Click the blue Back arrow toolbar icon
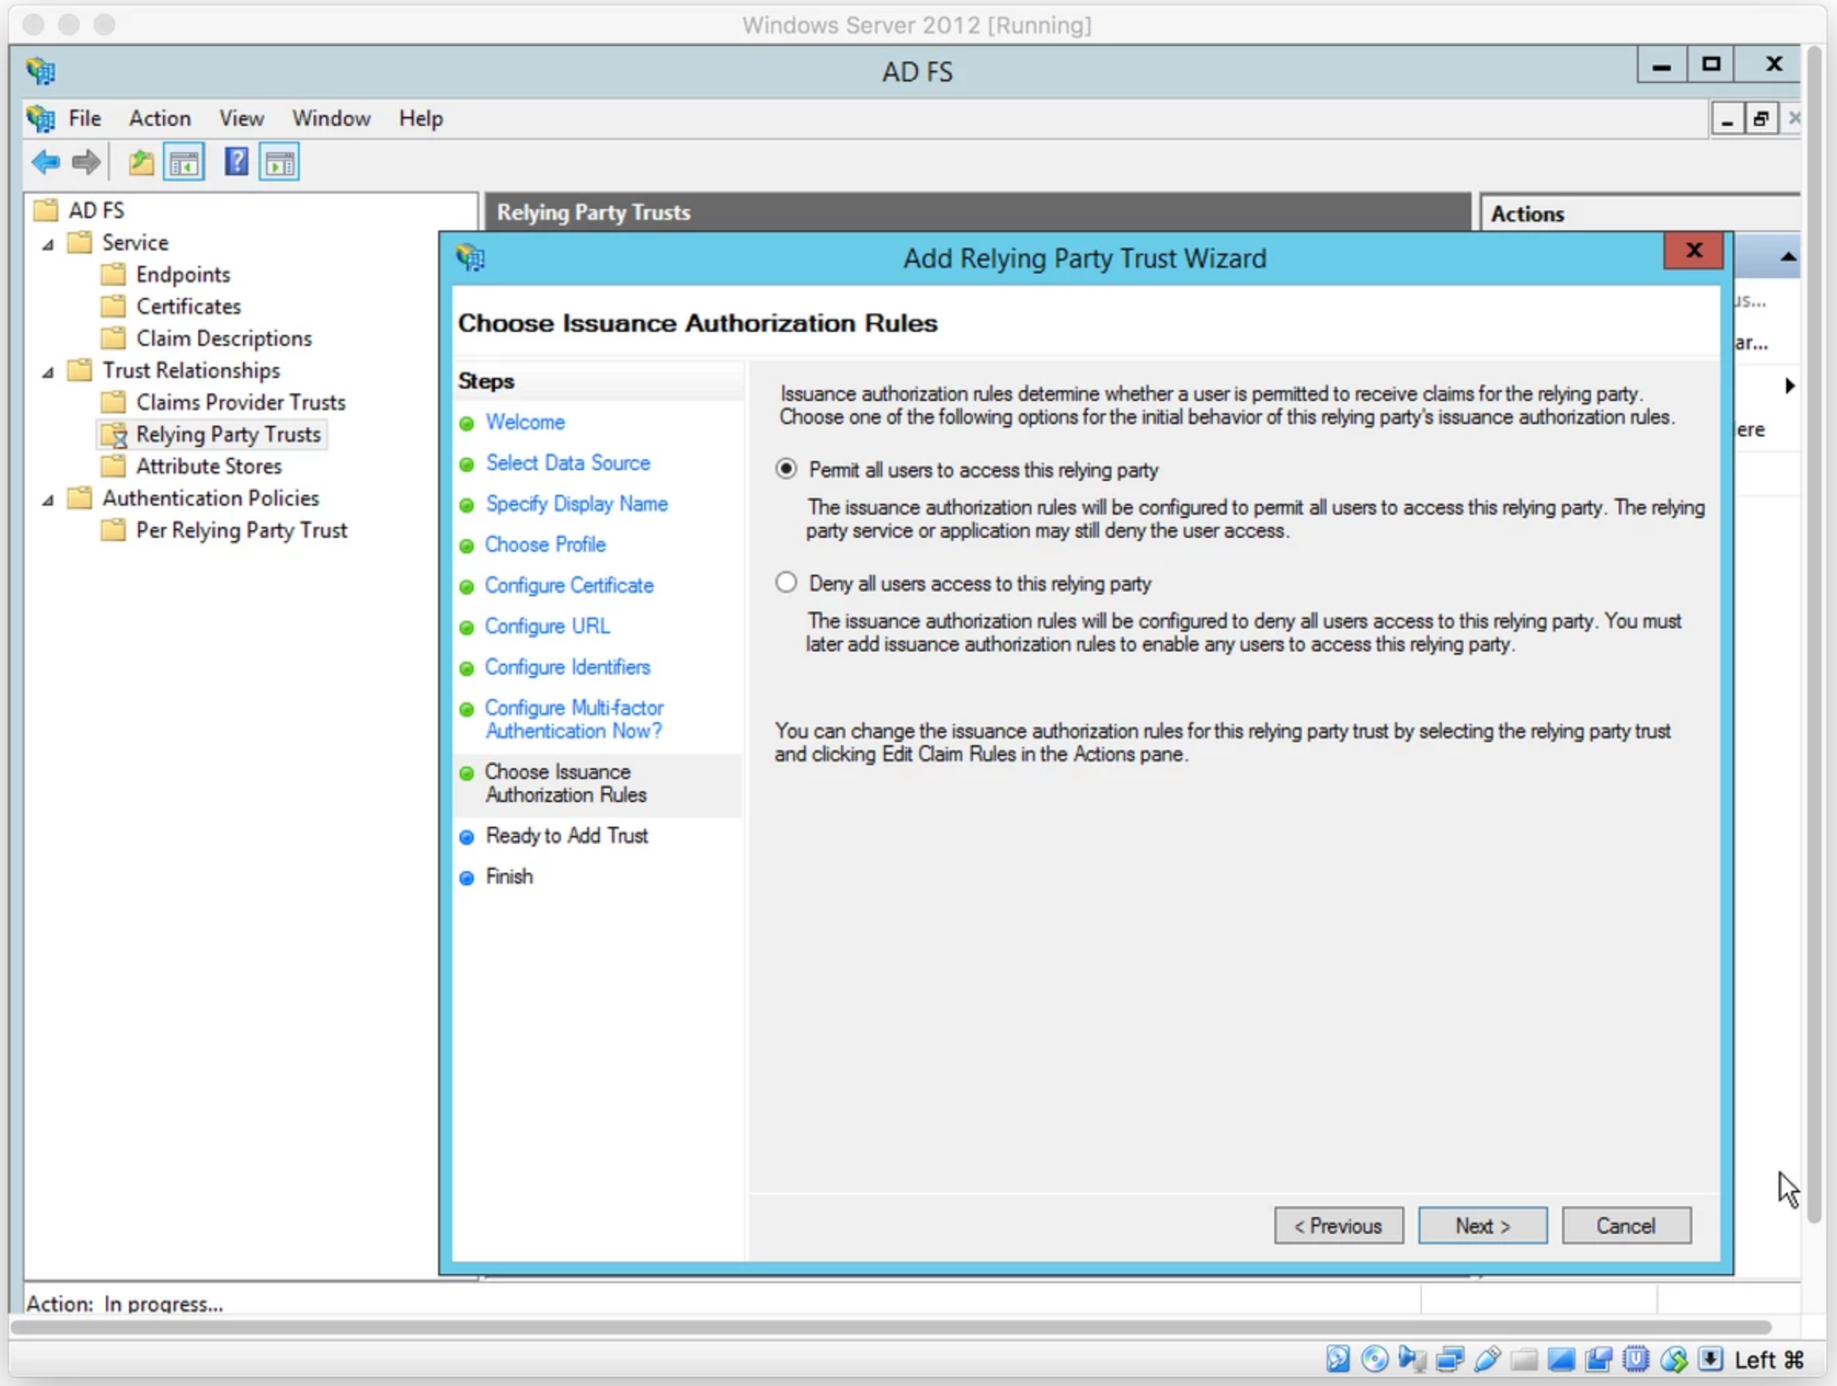1837x1386 pixels. point(45,162)
